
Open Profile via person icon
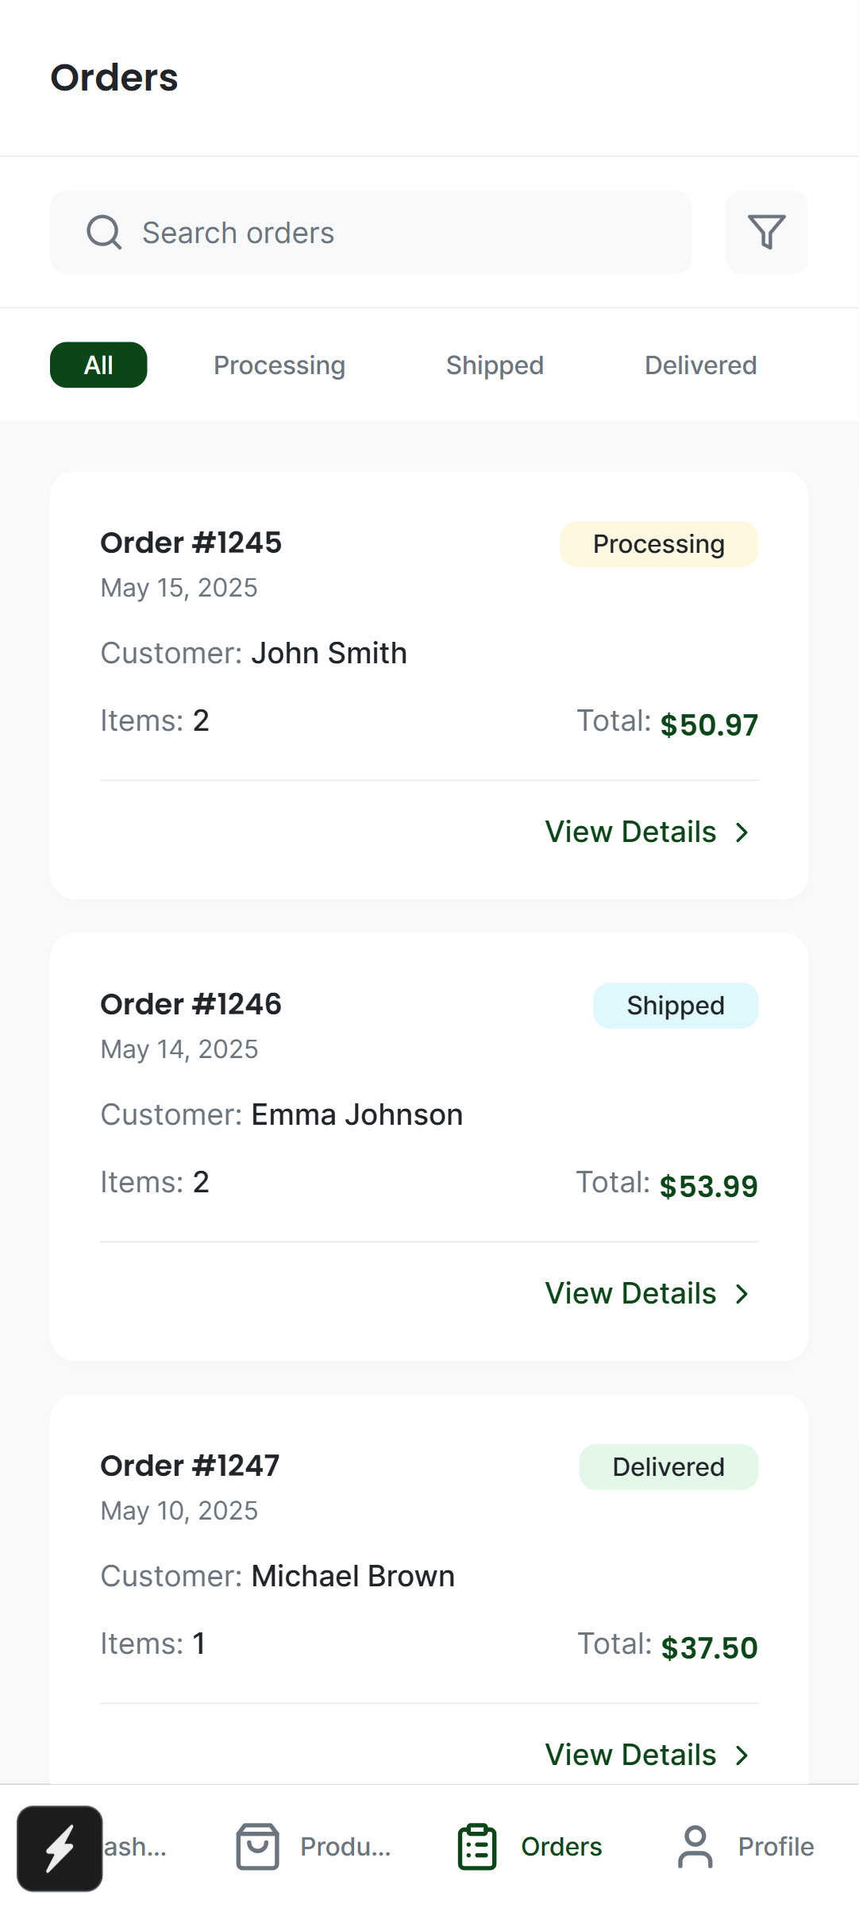click(695, 1847)
